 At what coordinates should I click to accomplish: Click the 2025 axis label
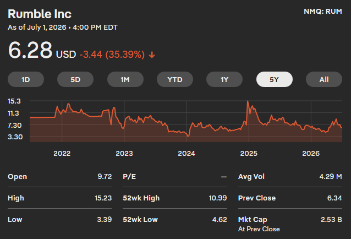(x=249, y=154)
